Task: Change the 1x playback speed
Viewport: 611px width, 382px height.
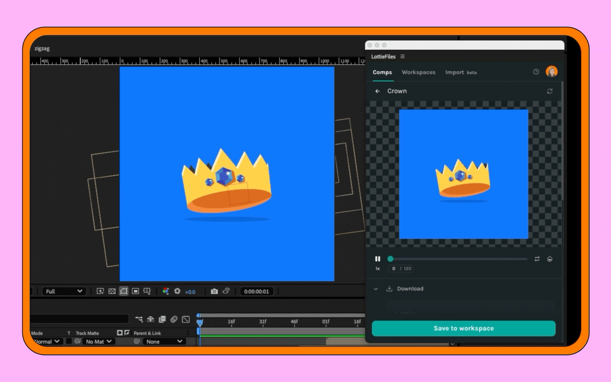Action: [x=377, y=268]
